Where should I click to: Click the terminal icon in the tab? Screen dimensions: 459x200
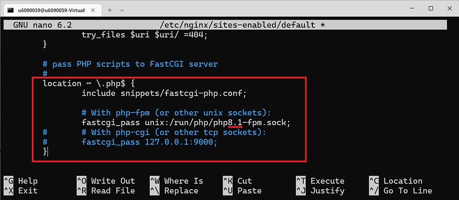(x=11, y=10)
